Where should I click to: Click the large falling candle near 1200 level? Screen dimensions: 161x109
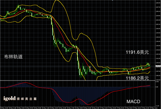pyautogui.click(x=53, y=30)
